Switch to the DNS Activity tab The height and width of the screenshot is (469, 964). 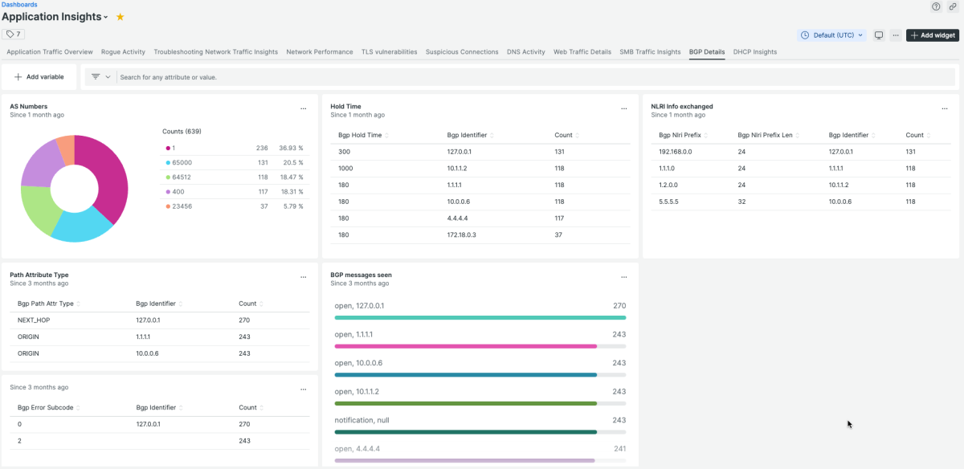[525, 52]
